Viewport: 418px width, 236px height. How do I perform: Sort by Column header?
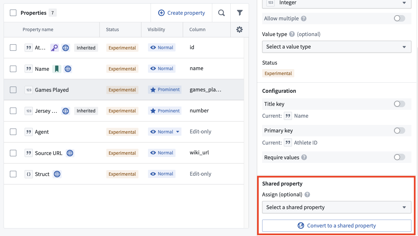197,29
